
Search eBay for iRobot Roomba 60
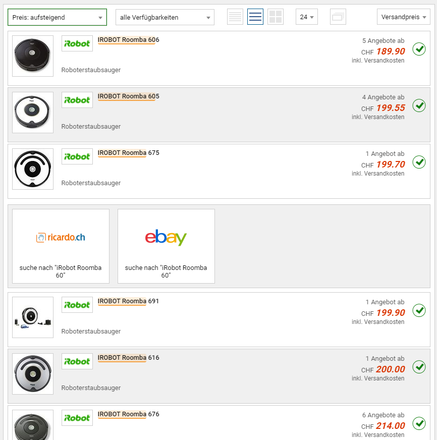[x=166, y=246]
